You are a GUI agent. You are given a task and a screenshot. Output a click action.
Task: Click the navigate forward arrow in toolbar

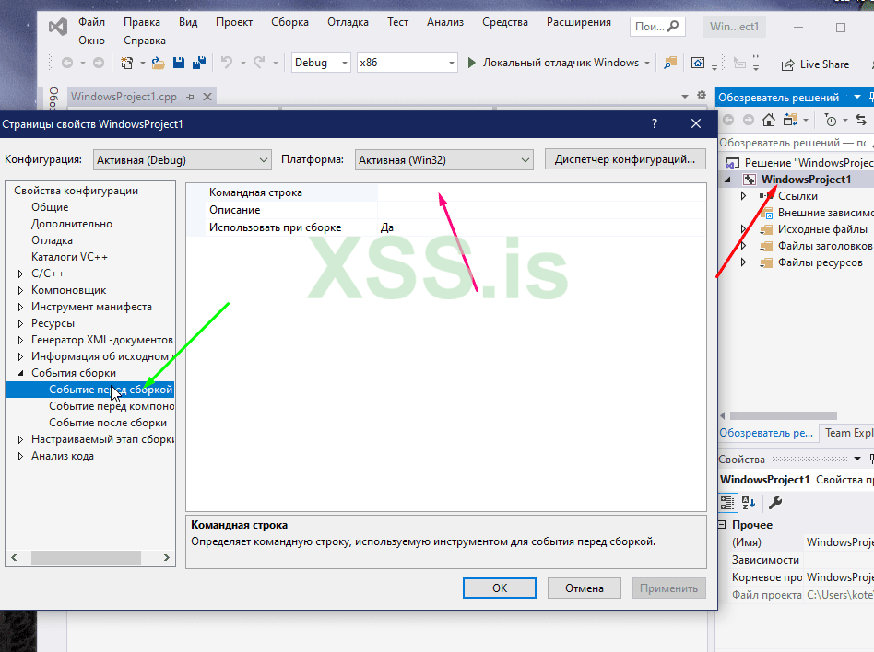98,63
